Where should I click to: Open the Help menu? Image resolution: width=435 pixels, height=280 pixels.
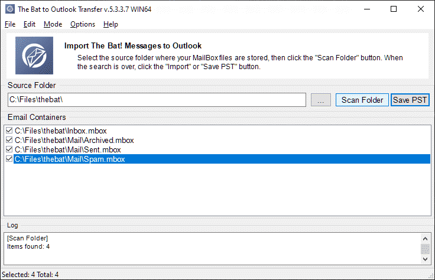click(x=111, y=24)
